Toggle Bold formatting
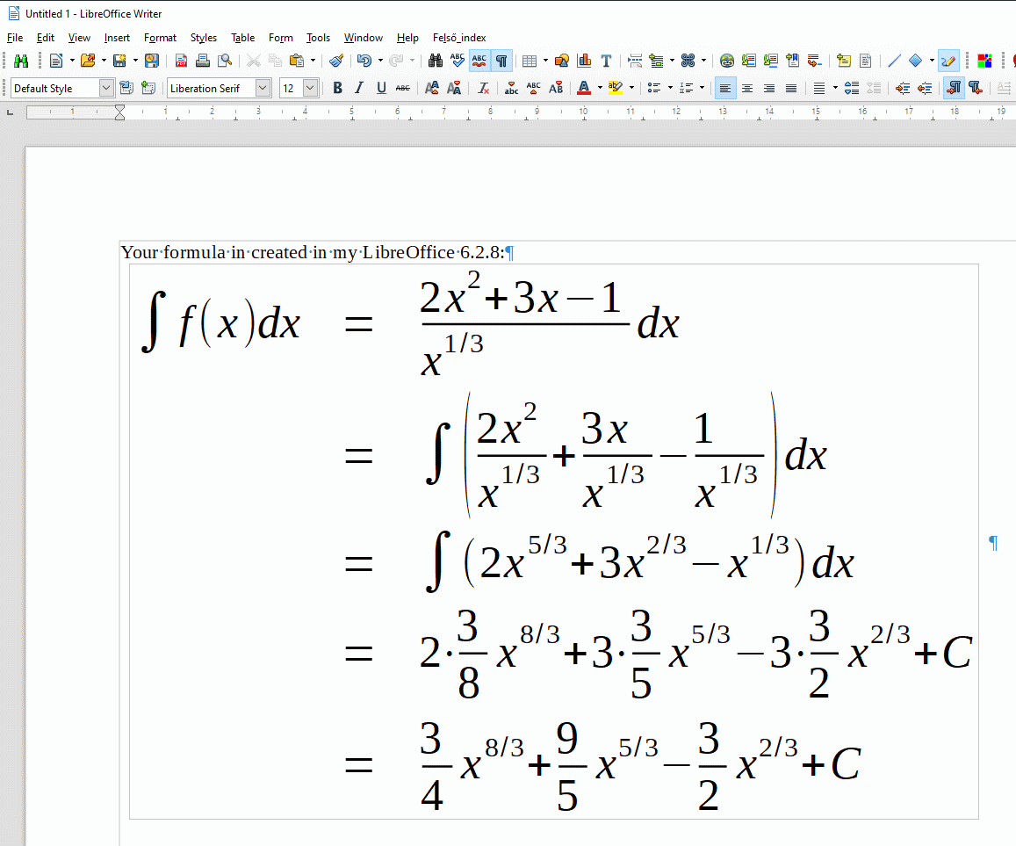The width and height of the screenshot is (1016, 846). click(x=337, y=88)
